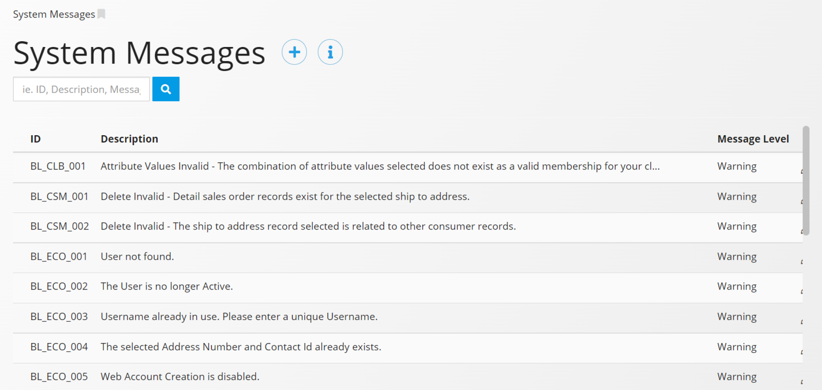Screen dimensions: 822x390
Task: Click the edit icon on the BL_ECO_001 row
Action: click(801, 262)
